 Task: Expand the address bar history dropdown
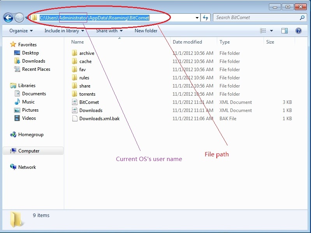coord(197,18)
